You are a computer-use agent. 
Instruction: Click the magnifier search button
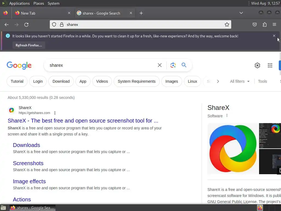(184, 65)
